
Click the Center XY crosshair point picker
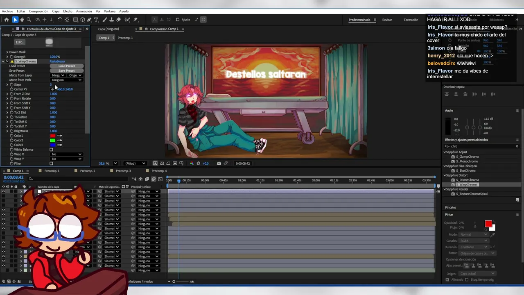[x=52, y=89]
